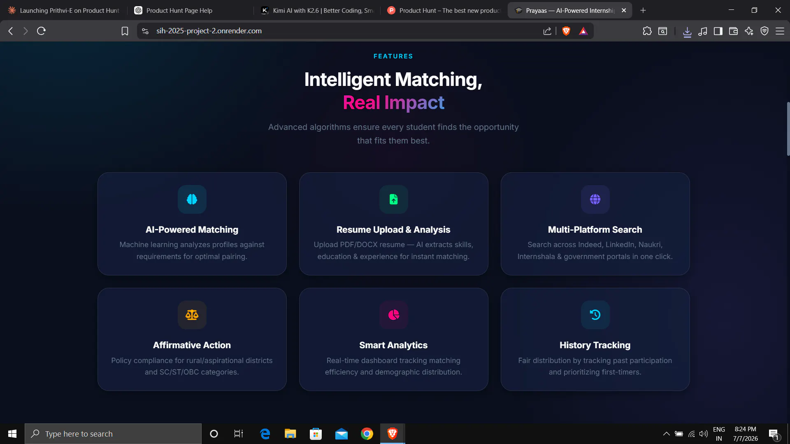Image resolution: width=790 pixels, height=444 pixels.
Task: Open Brave VPN shield icon
Action: [x=764, y=31]
